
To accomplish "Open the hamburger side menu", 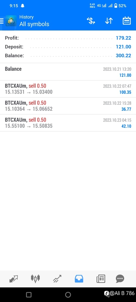I will click(x=2, y=21).
